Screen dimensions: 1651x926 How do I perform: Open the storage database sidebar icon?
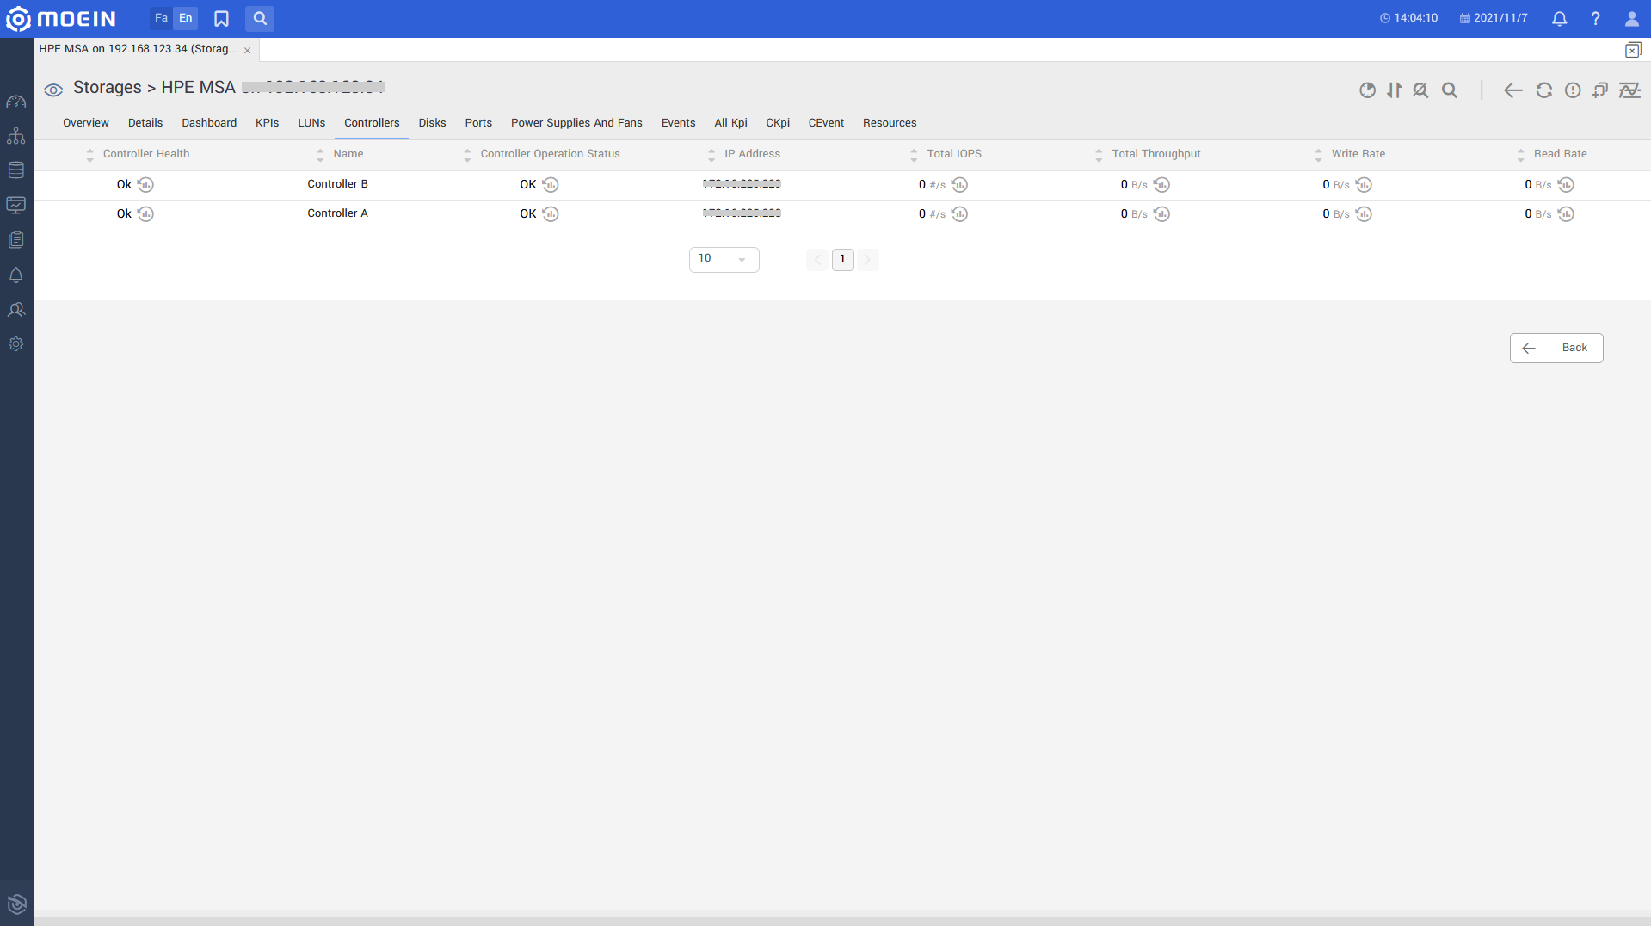[x=16, y=170]
